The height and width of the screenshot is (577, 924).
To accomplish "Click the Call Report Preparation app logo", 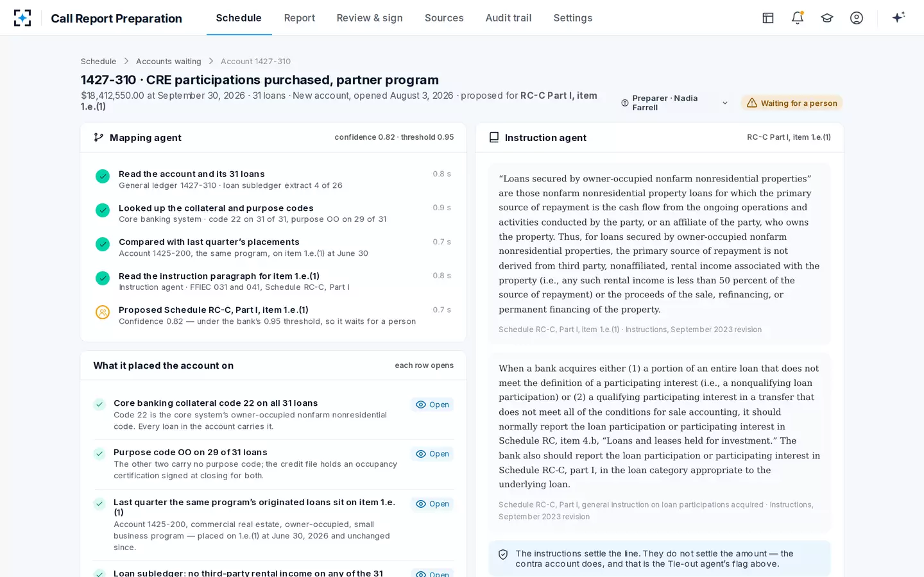I will tap(22, 18).
